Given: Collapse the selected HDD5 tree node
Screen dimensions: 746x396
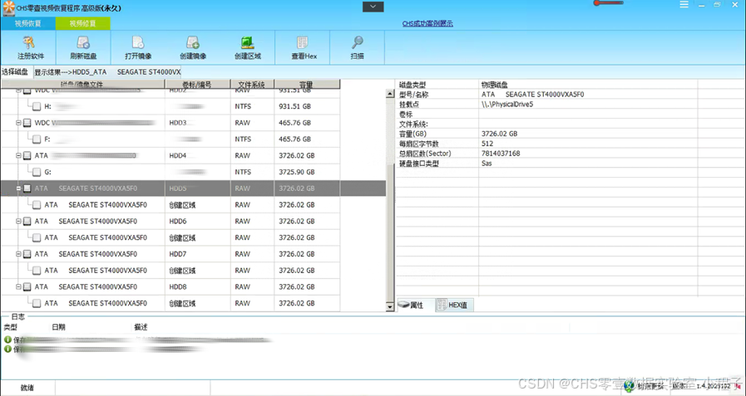Looking at the screenshot, I should point(18,188).
